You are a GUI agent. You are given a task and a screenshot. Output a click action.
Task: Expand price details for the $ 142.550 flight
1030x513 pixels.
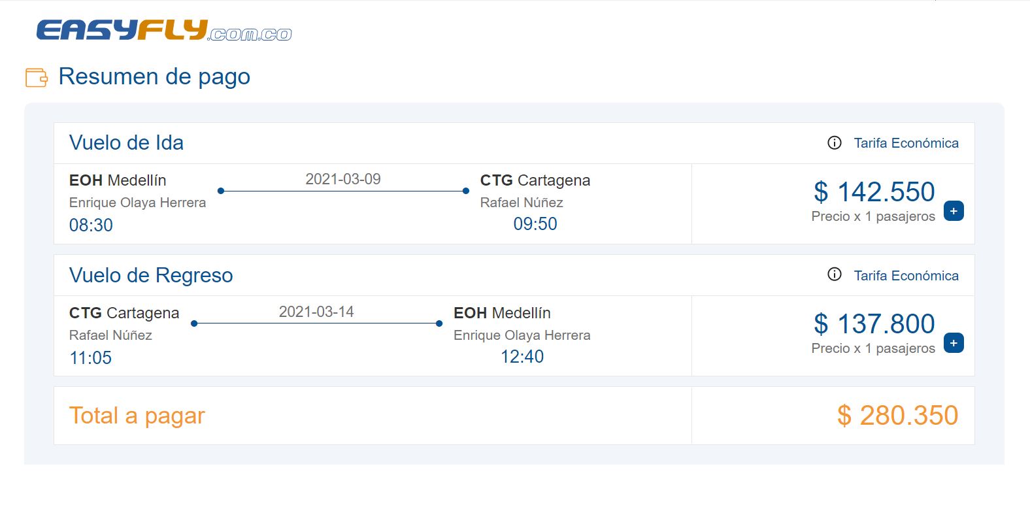[954, 211]
